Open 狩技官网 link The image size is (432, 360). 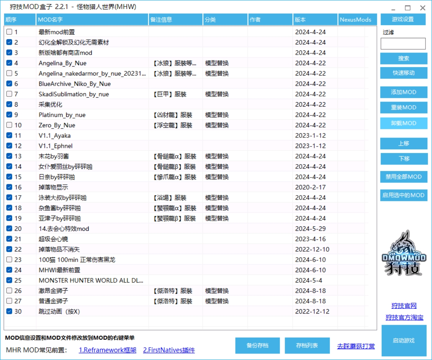[404, 306]
